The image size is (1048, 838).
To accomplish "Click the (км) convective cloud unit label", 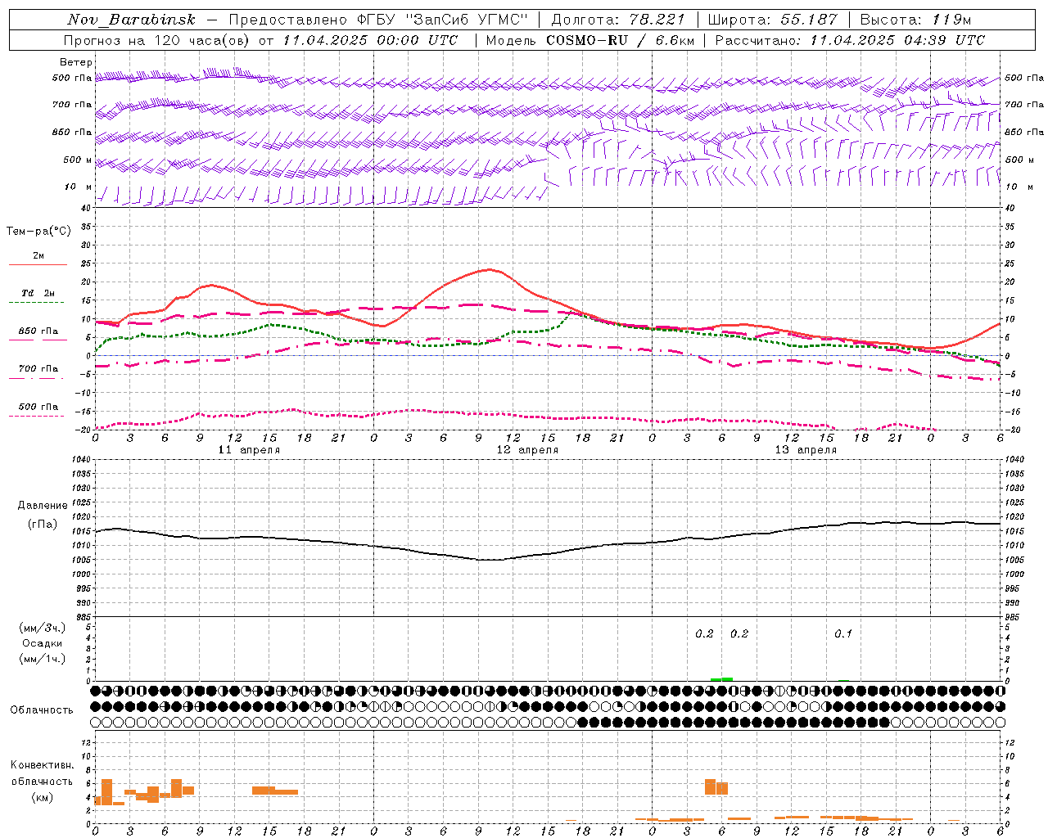I will pyautogui.click(x=42, y=797).
